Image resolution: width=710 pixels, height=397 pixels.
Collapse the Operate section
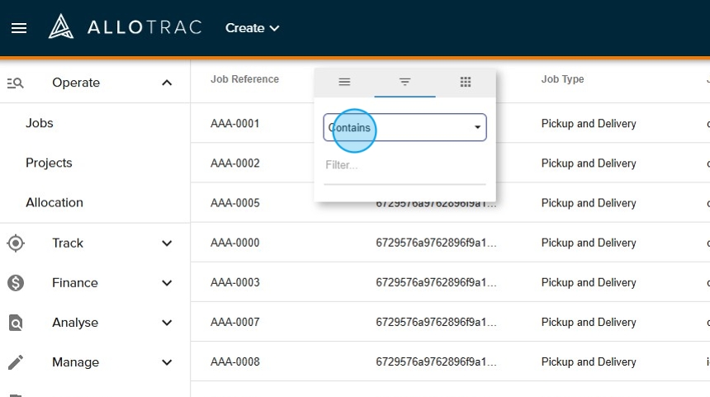click(167, 83)
